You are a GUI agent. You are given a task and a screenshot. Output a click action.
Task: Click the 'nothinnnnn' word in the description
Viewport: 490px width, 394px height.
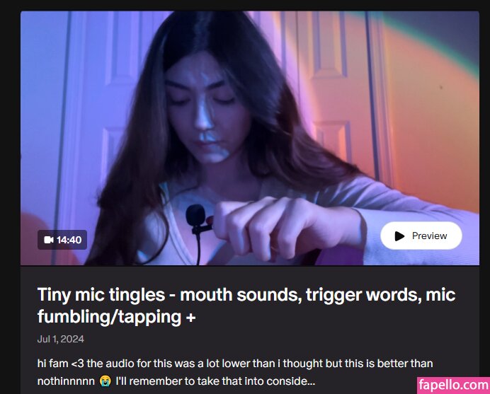66,381
